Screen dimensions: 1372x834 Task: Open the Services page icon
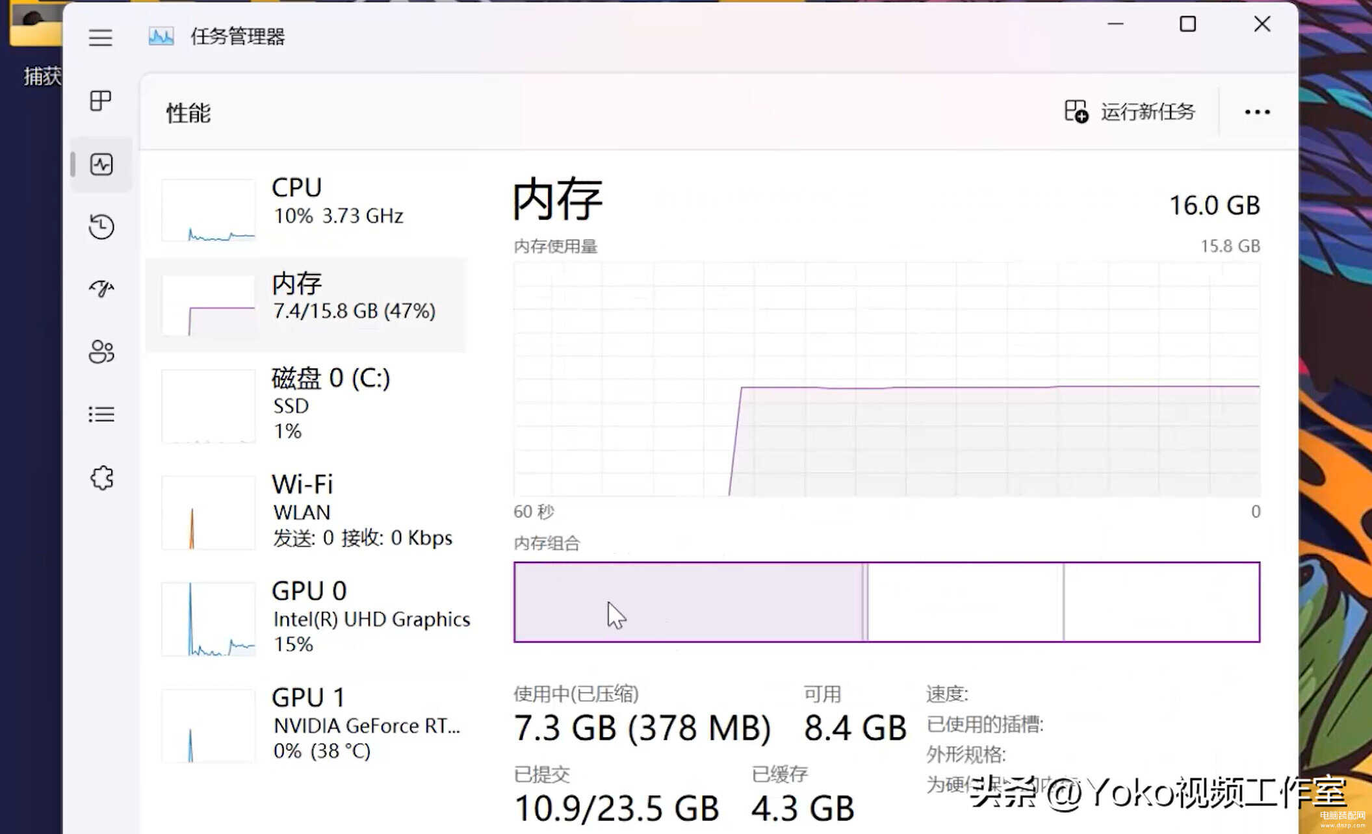(x=102, y=478)
